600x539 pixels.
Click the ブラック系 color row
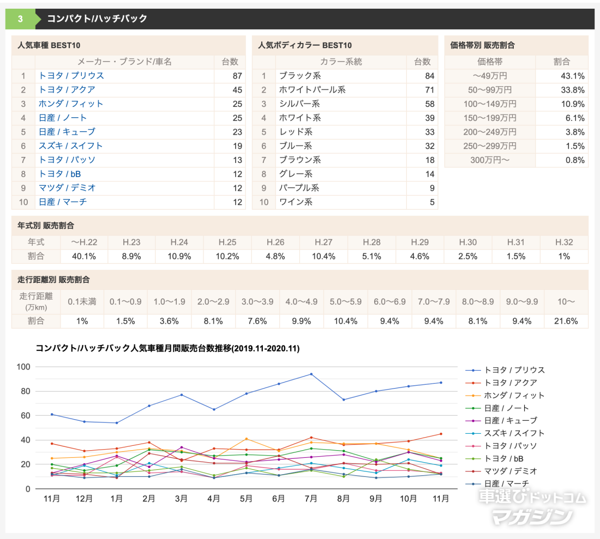[345, 76]
